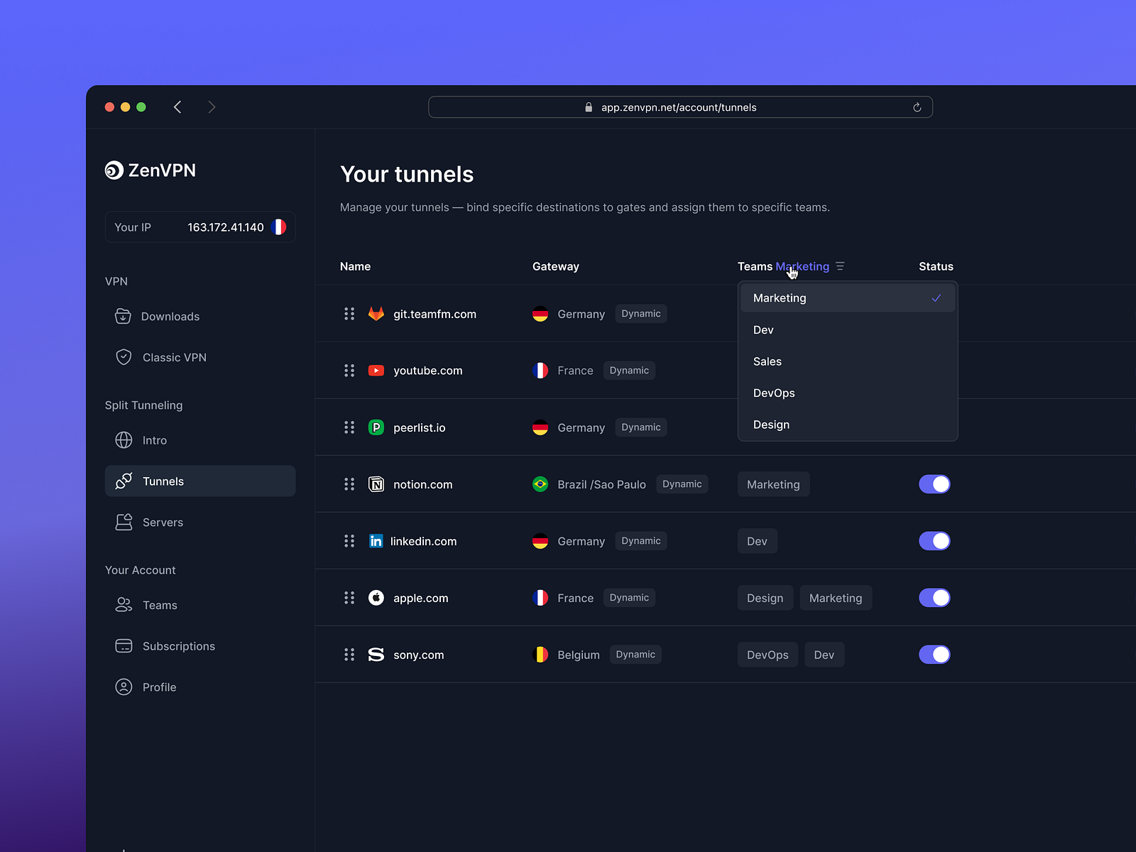Disable the status toggle for notion.com

tap(934, 484)
